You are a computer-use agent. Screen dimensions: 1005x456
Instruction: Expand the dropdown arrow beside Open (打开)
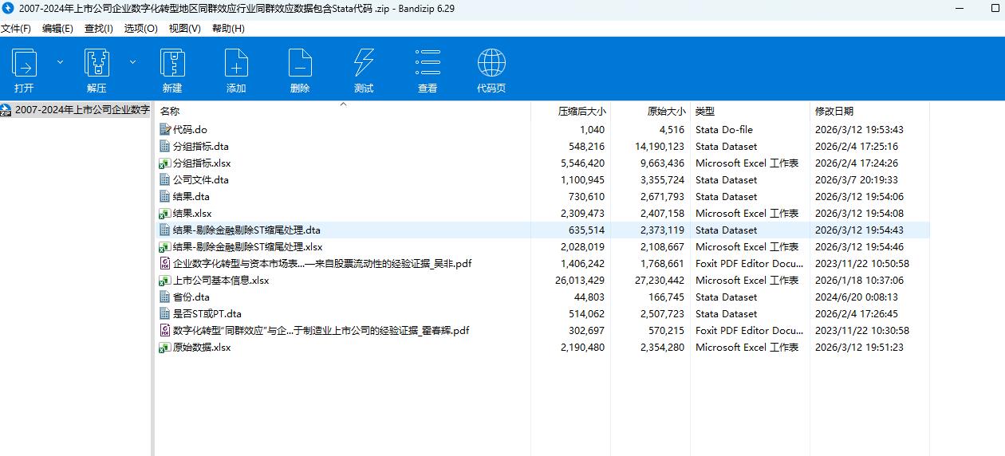pos(60,61)
